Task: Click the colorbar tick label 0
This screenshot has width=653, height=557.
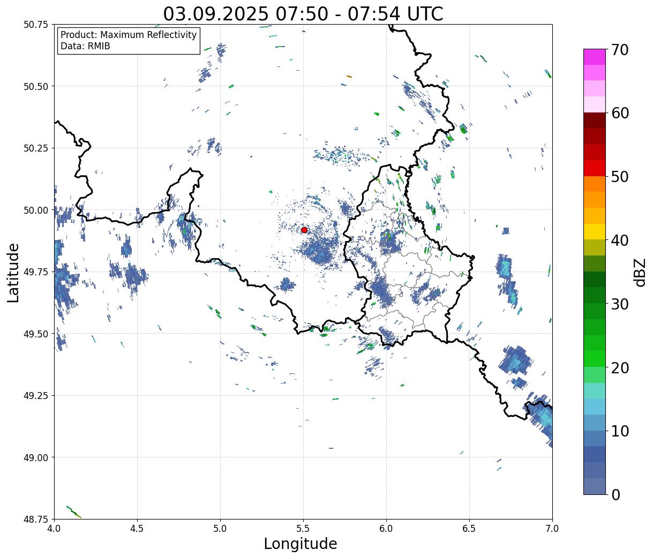Action: point(615,494)
